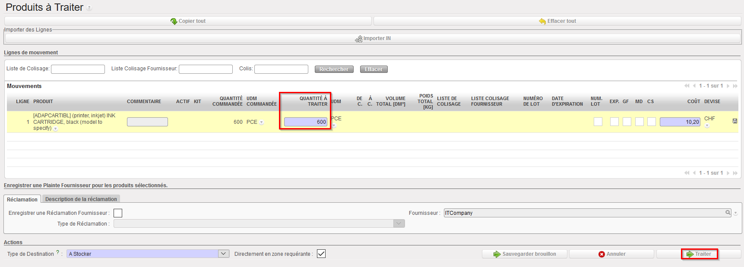The height and width of the screenshot is (267, 744).
Task: Open the CHF devise dropdown arrow
Action: [x=707, y=126]
